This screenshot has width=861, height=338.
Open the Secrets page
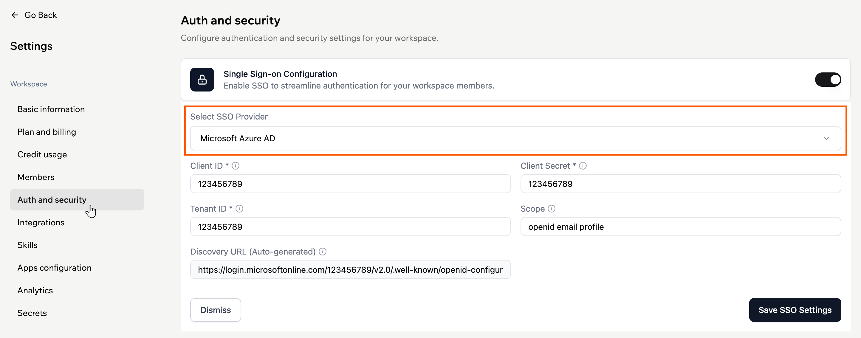(x=32, y=313)
